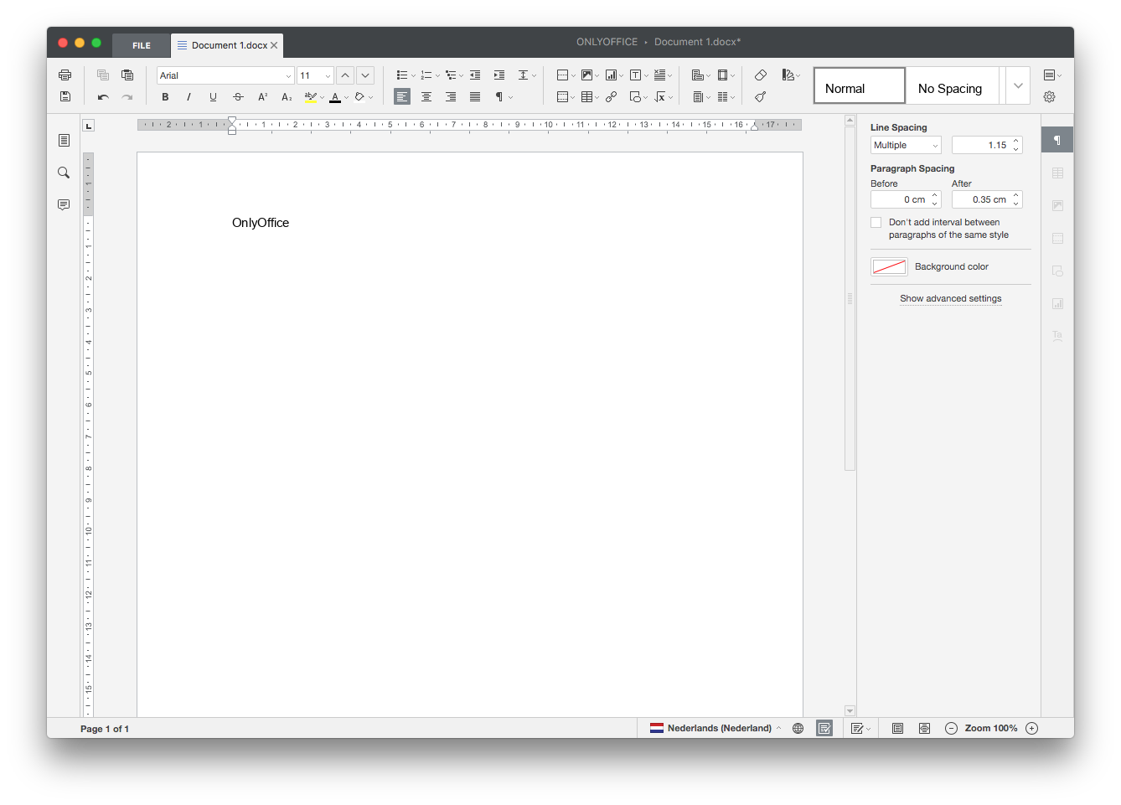Viewport: 1121px width, 805px height.
Task: Enable don't add interval between paragraphs checkbox
Action: click(x=876, y=223)
